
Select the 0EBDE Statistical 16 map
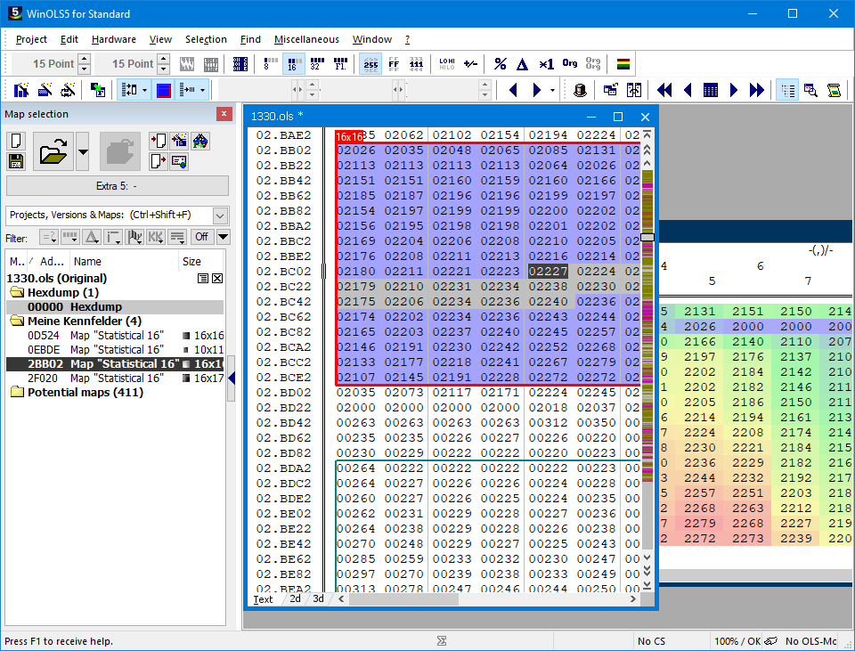coord(116,349)
